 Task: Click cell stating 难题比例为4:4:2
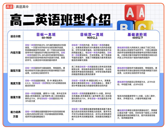pos(46,83)
